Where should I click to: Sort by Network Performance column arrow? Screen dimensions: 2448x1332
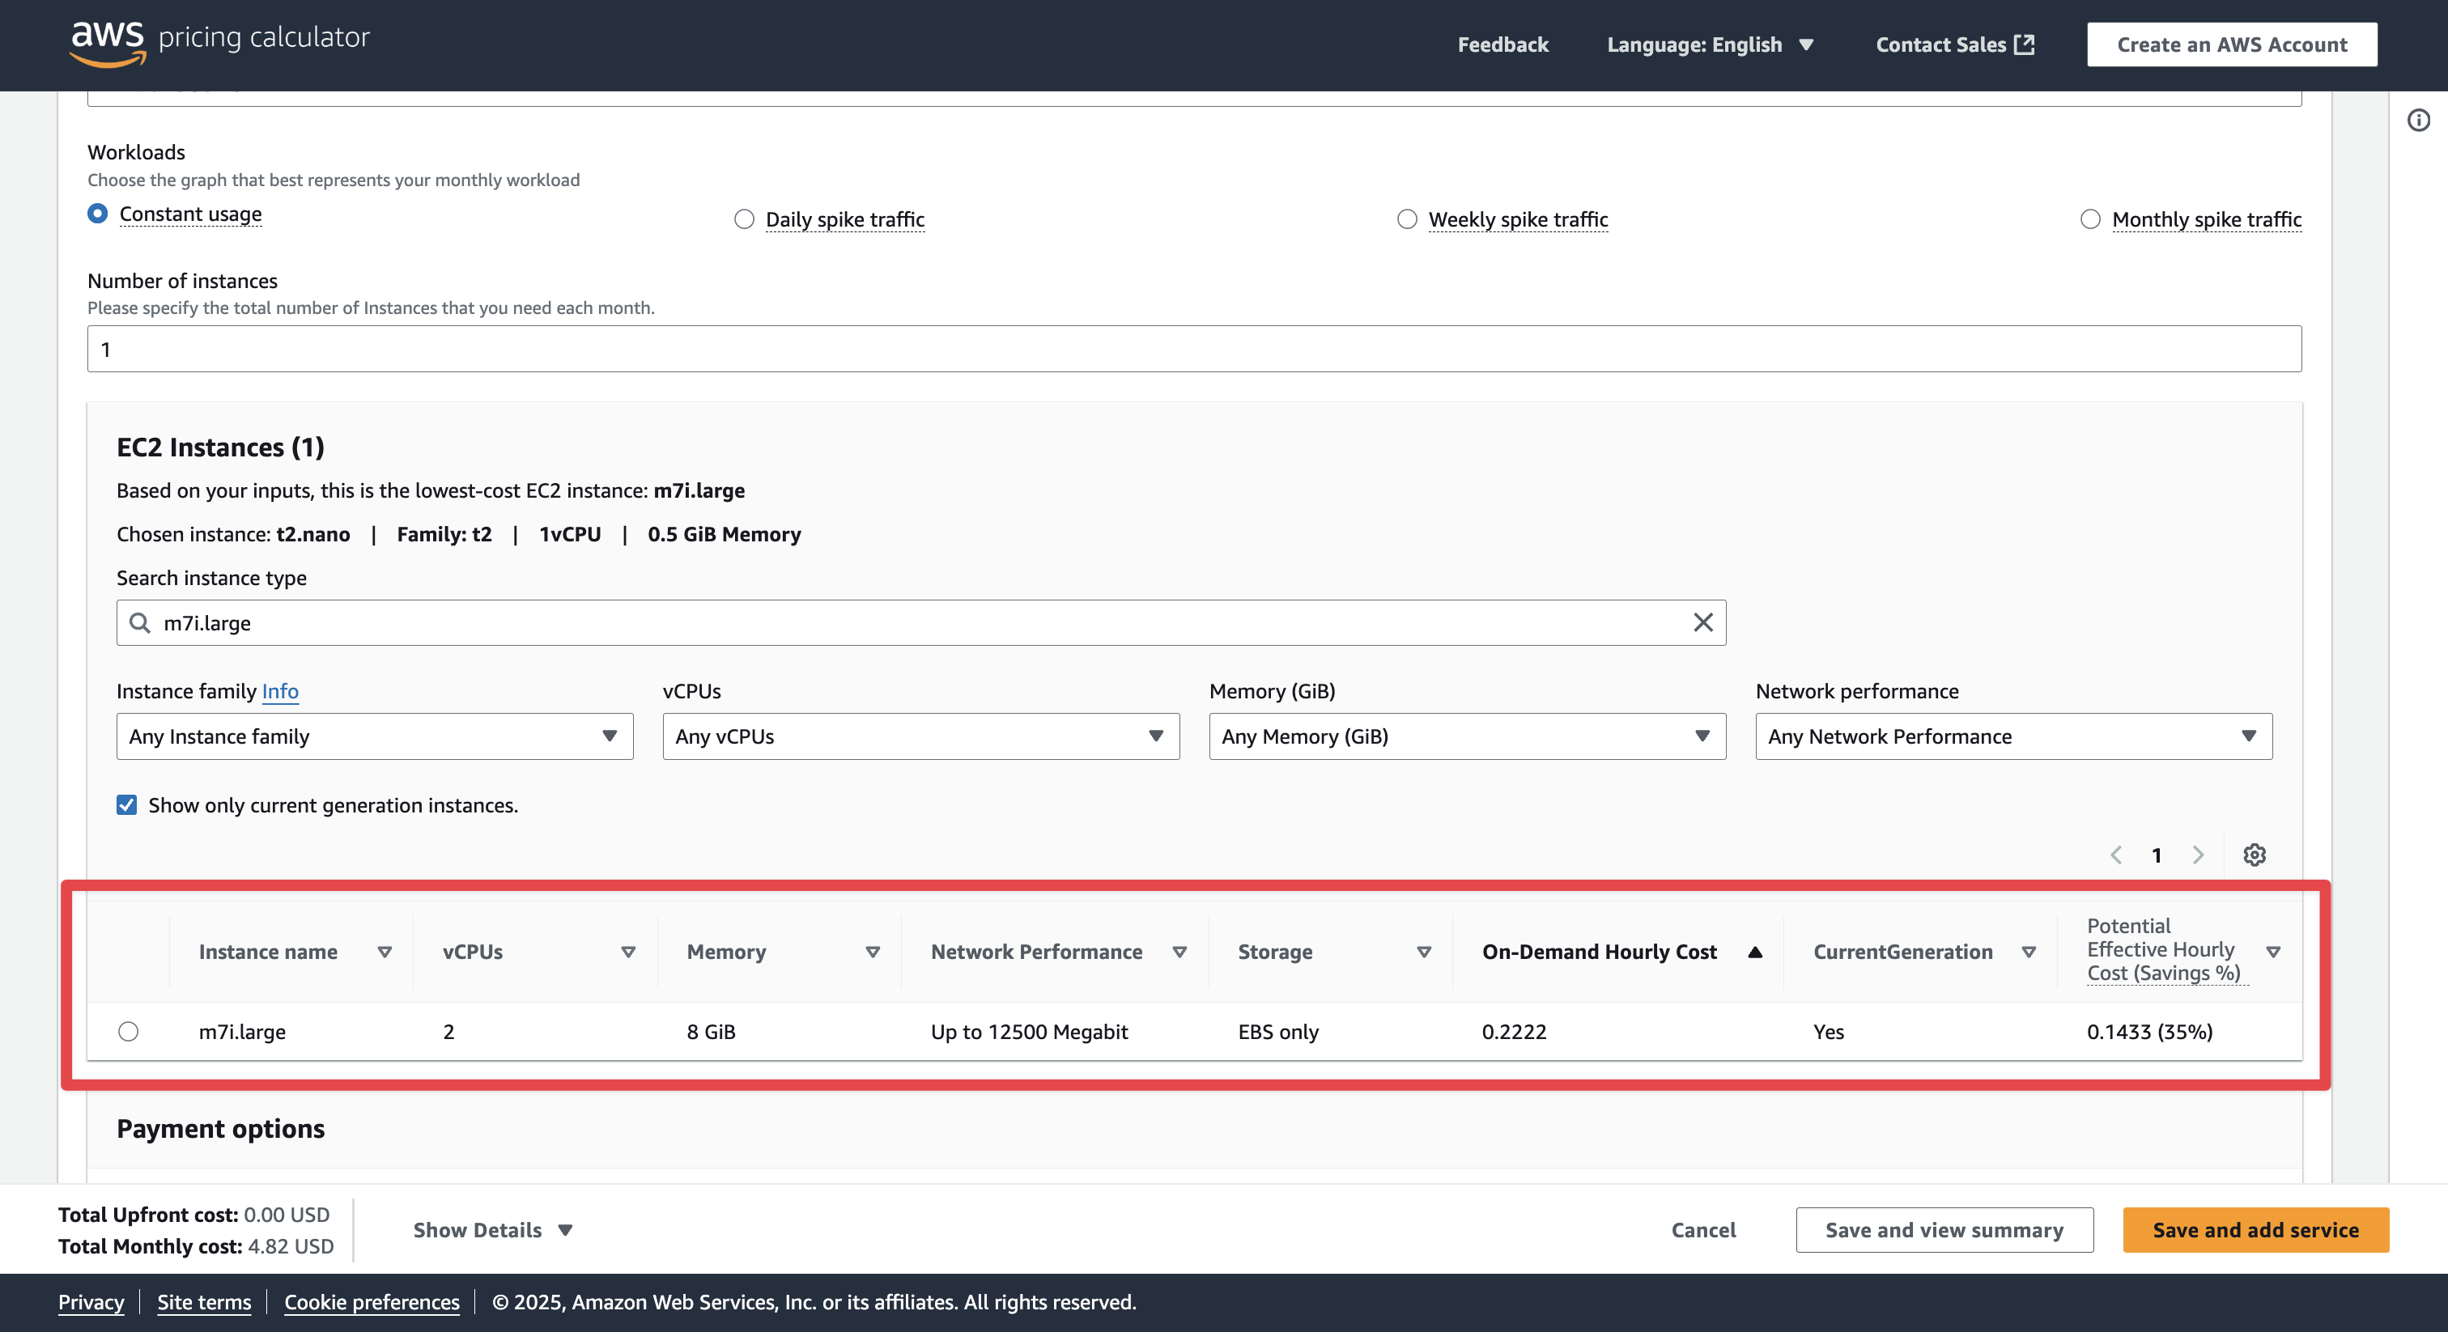click(1179, 952)
